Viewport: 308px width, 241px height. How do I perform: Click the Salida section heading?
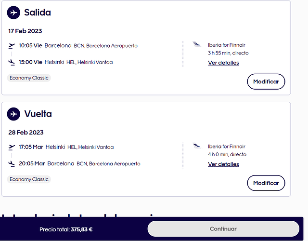click(38, 13)
